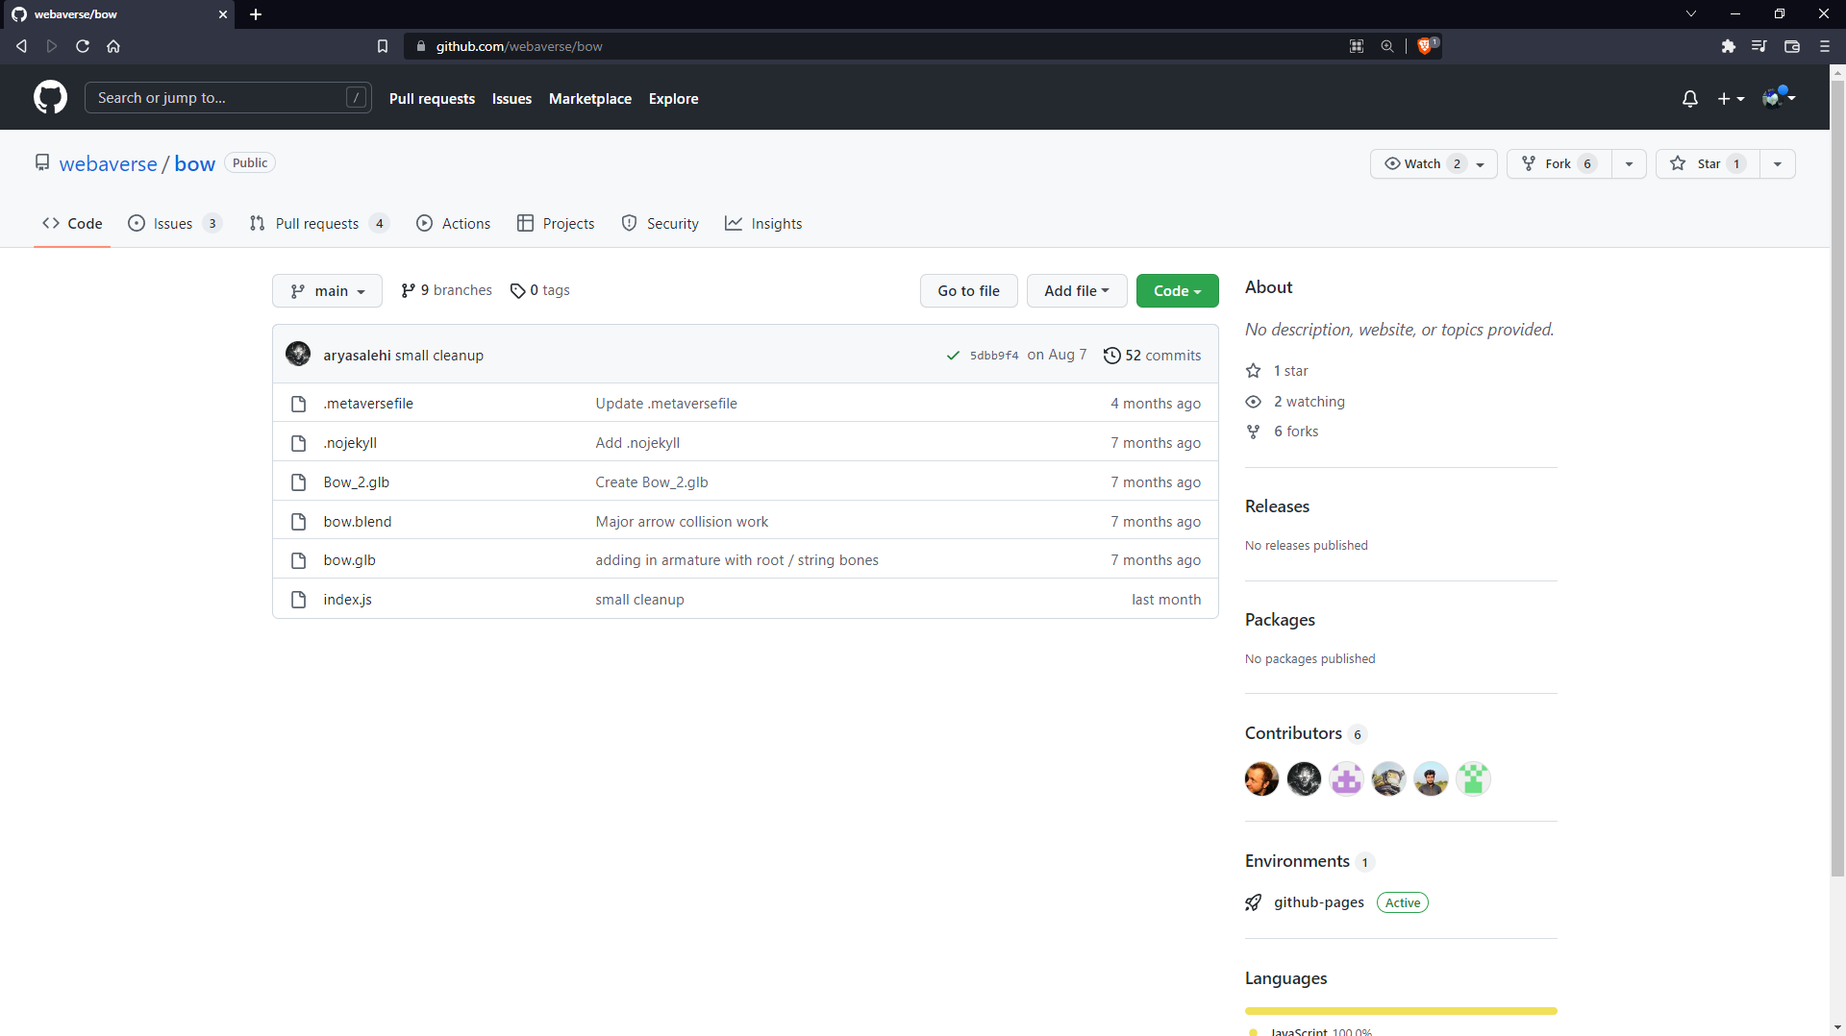Open webaverse owner link
This screenshot has width=1846, height=1036.
click(x=108, y=164)
